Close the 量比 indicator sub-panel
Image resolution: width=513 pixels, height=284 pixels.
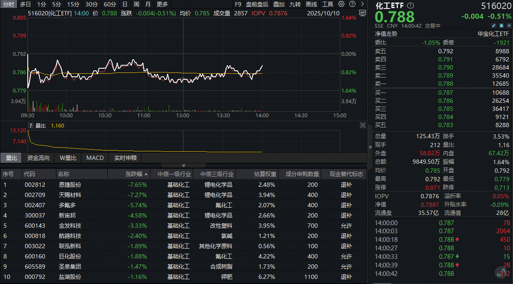pos(363,125)
